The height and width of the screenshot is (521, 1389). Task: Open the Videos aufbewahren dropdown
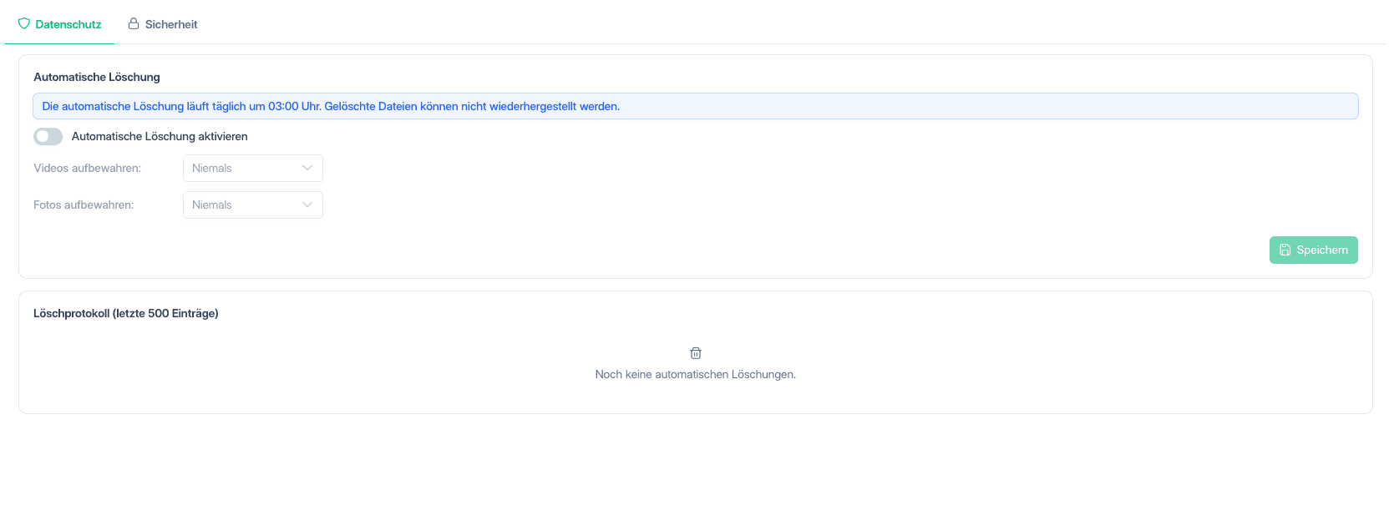click(x=253, y=168)
